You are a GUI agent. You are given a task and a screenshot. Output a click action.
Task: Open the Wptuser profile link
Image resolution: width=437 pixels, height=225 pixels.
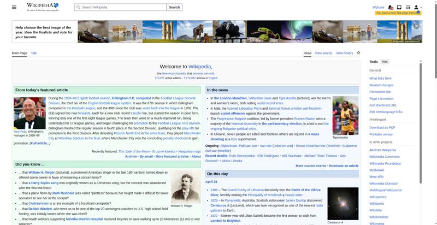pos(378,7)
